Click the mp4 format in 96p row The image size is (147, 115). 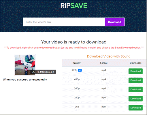click(104, 107)
